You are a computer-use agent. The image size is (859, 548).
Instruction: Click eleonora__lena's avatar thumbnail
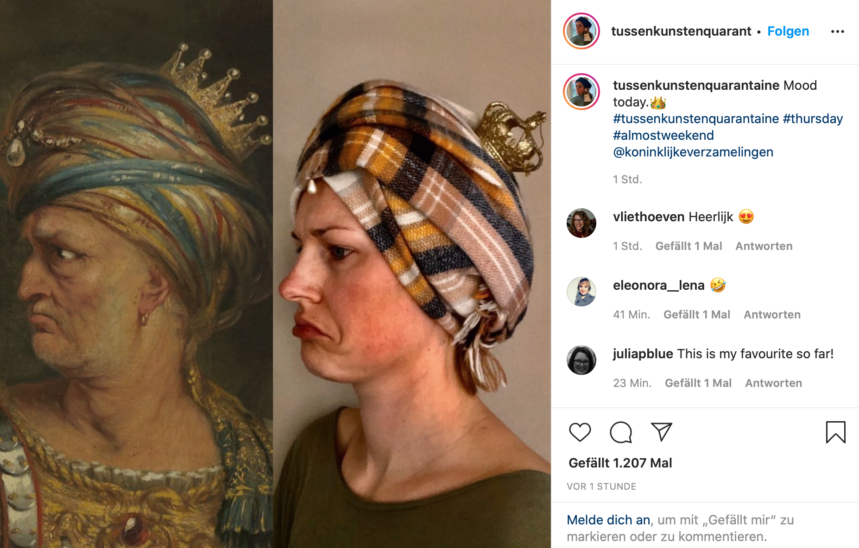(x=581, y=292)
